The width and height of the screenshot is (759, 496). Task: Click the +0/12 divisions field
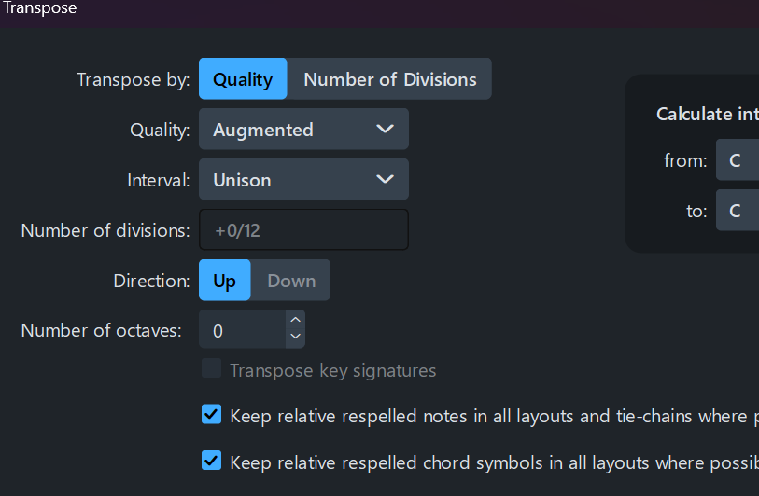click(x=303, y=230)
